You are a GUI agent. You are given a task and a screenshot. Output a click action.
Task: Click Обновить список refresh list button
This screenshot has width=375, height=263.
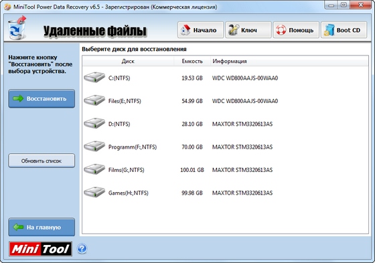click(42, 161)
